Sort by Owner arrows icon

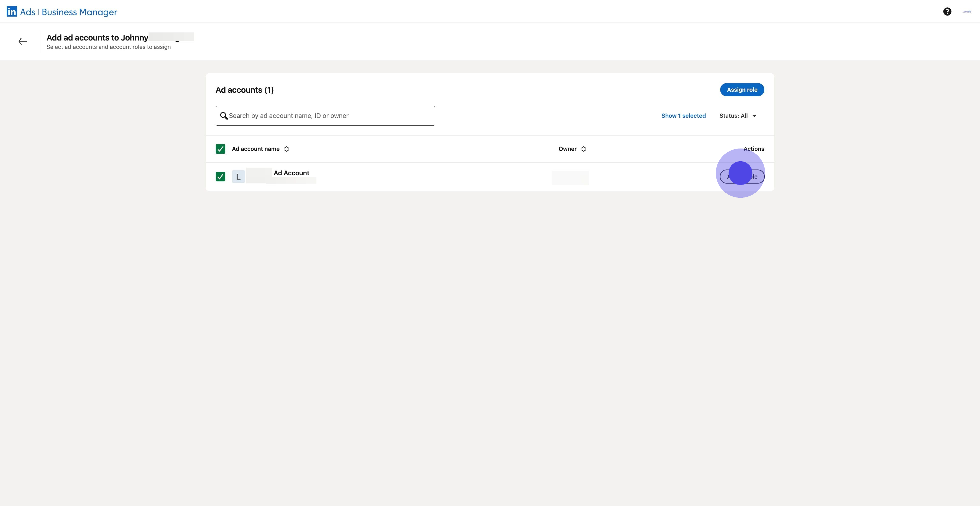tap(583, 149)
